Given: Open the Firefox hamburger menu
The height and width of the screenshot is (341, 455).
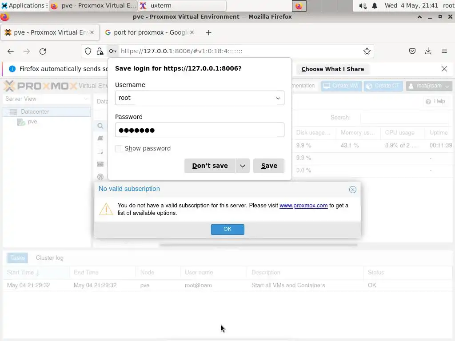Looking at the screenshot, I should pos(444,52).
